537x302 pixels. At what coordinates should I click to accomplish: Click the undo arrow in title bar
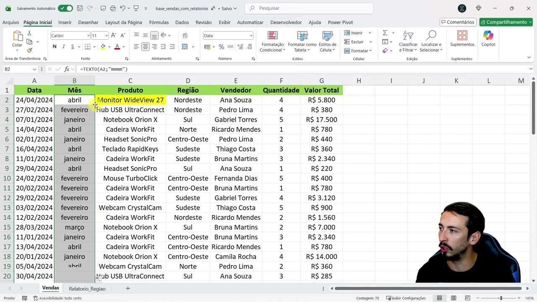(123, 8)
